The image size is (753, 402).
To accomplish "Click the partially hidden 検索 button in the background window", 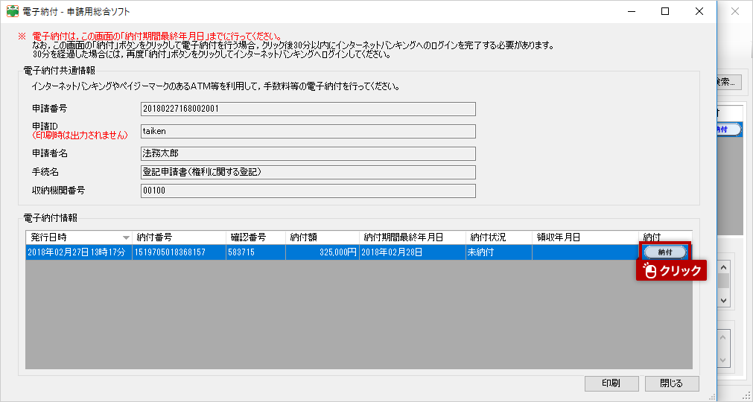I will pyautogui.click(x=729, y=82).
